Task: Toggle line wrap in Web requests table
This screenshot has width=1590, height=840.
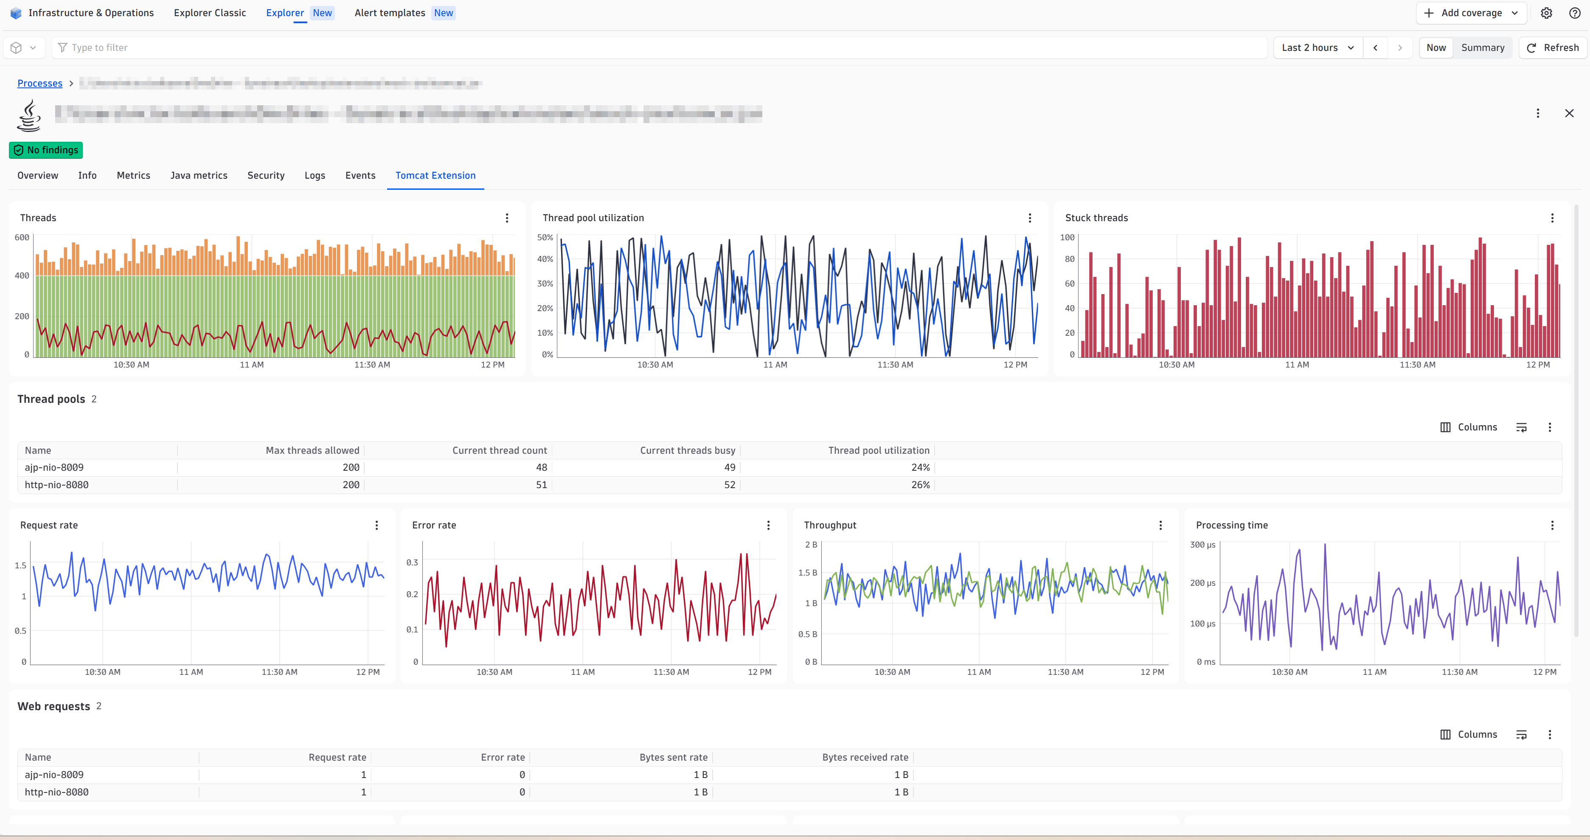Action: coord(1522,734)
